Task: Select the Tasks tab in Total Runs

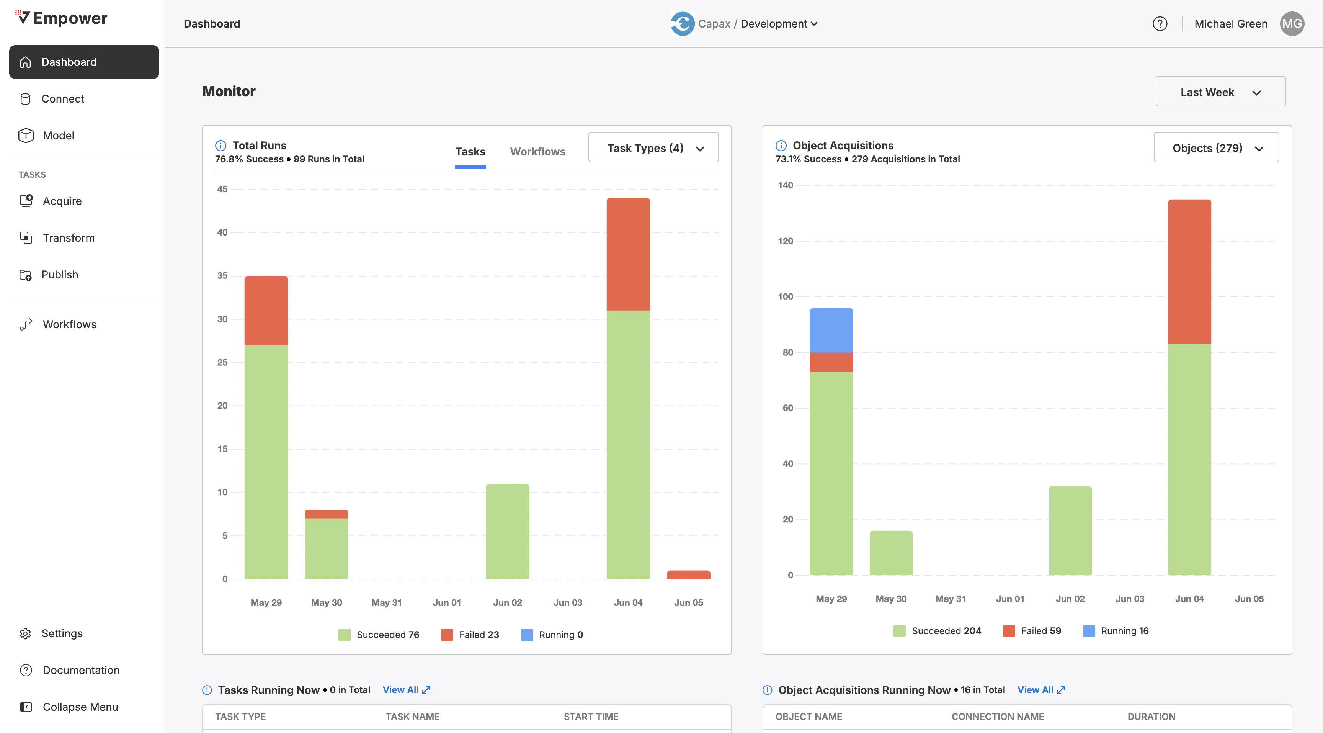Action: pos(470,152)
